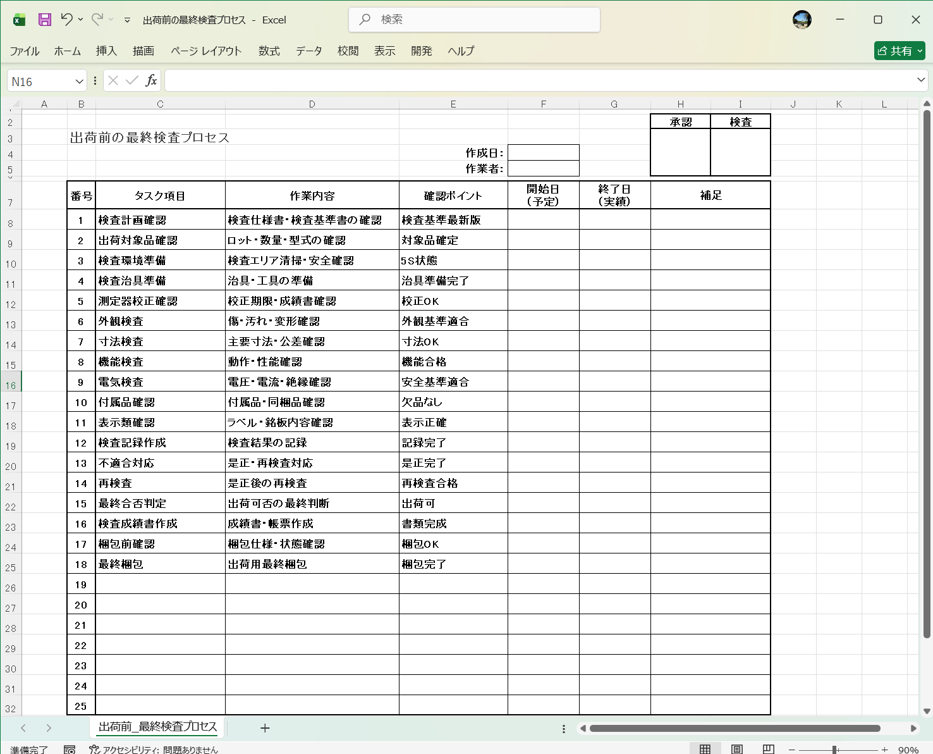Select Normal view in status bar

click(705, 750)
